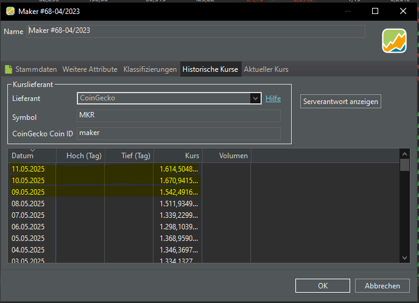Maximize the Maker dialog window
The image size is (419, 303).
375,11
